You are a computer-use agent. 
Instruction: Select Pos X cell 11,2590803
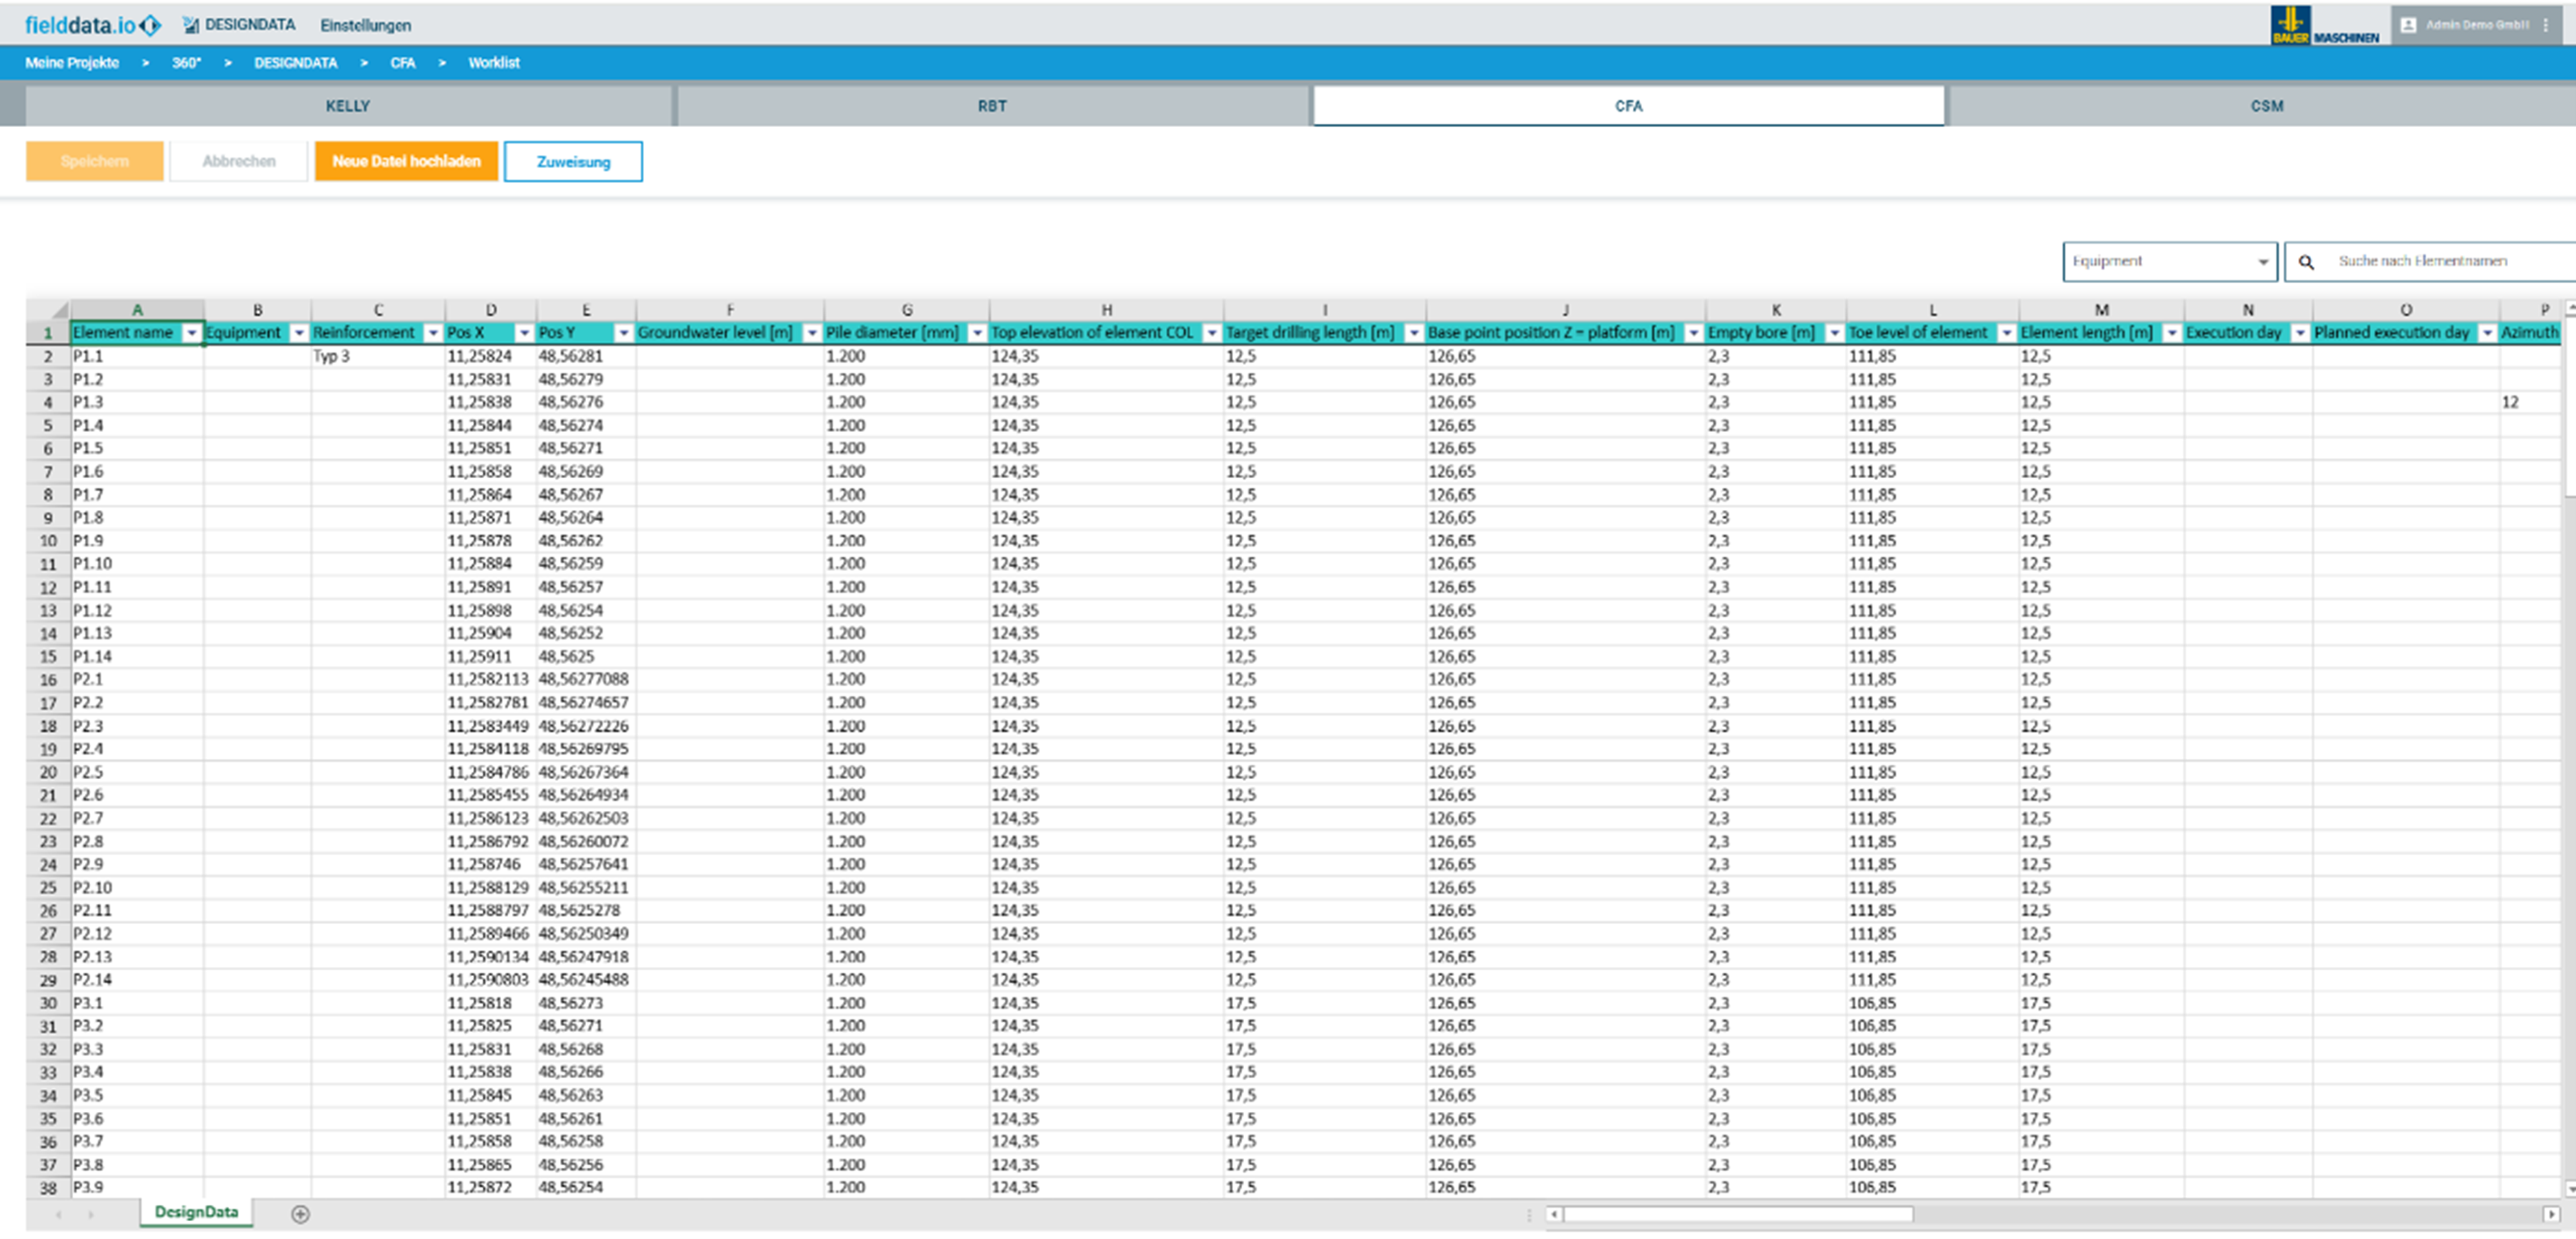tap(490, 980)
